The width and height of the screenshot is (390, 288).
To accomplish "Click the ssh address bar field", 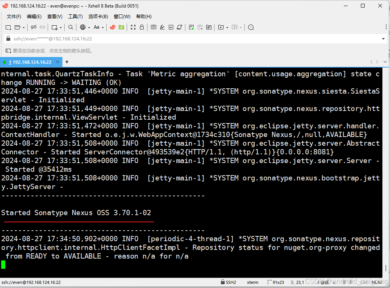I will tap(195, 39).
